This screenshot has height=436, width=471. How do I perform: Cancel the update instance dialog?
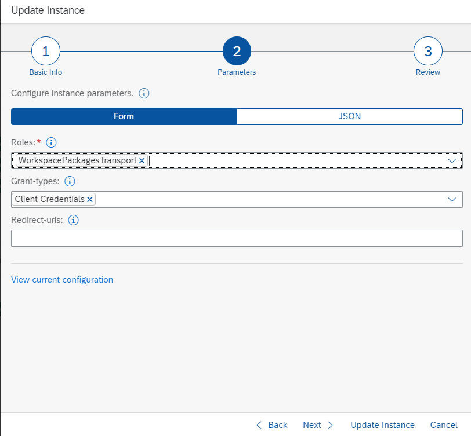[x=444, y=425]
